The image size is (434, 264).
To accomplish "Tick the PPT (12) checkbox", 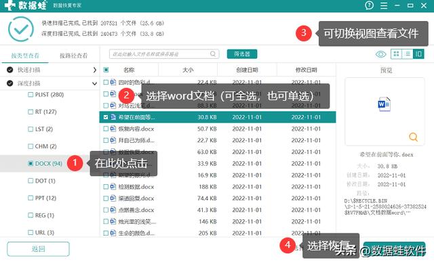I will pyautogui.click(x=31, y=198).
